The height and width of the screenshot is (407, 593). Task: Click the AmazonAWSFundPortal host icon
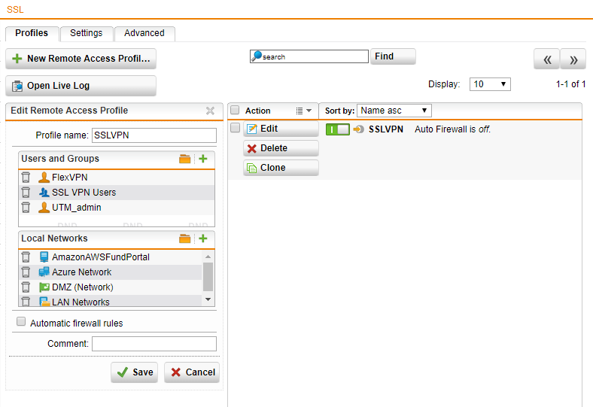(44, 257)
